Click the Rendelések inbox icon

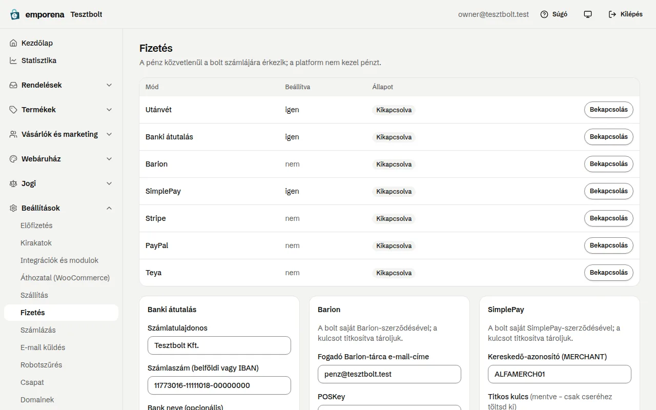pos(13,85)
